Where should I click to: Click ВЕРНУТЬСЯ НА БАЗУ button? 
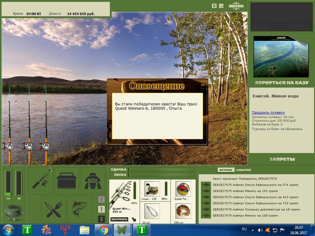pos(282,83)
